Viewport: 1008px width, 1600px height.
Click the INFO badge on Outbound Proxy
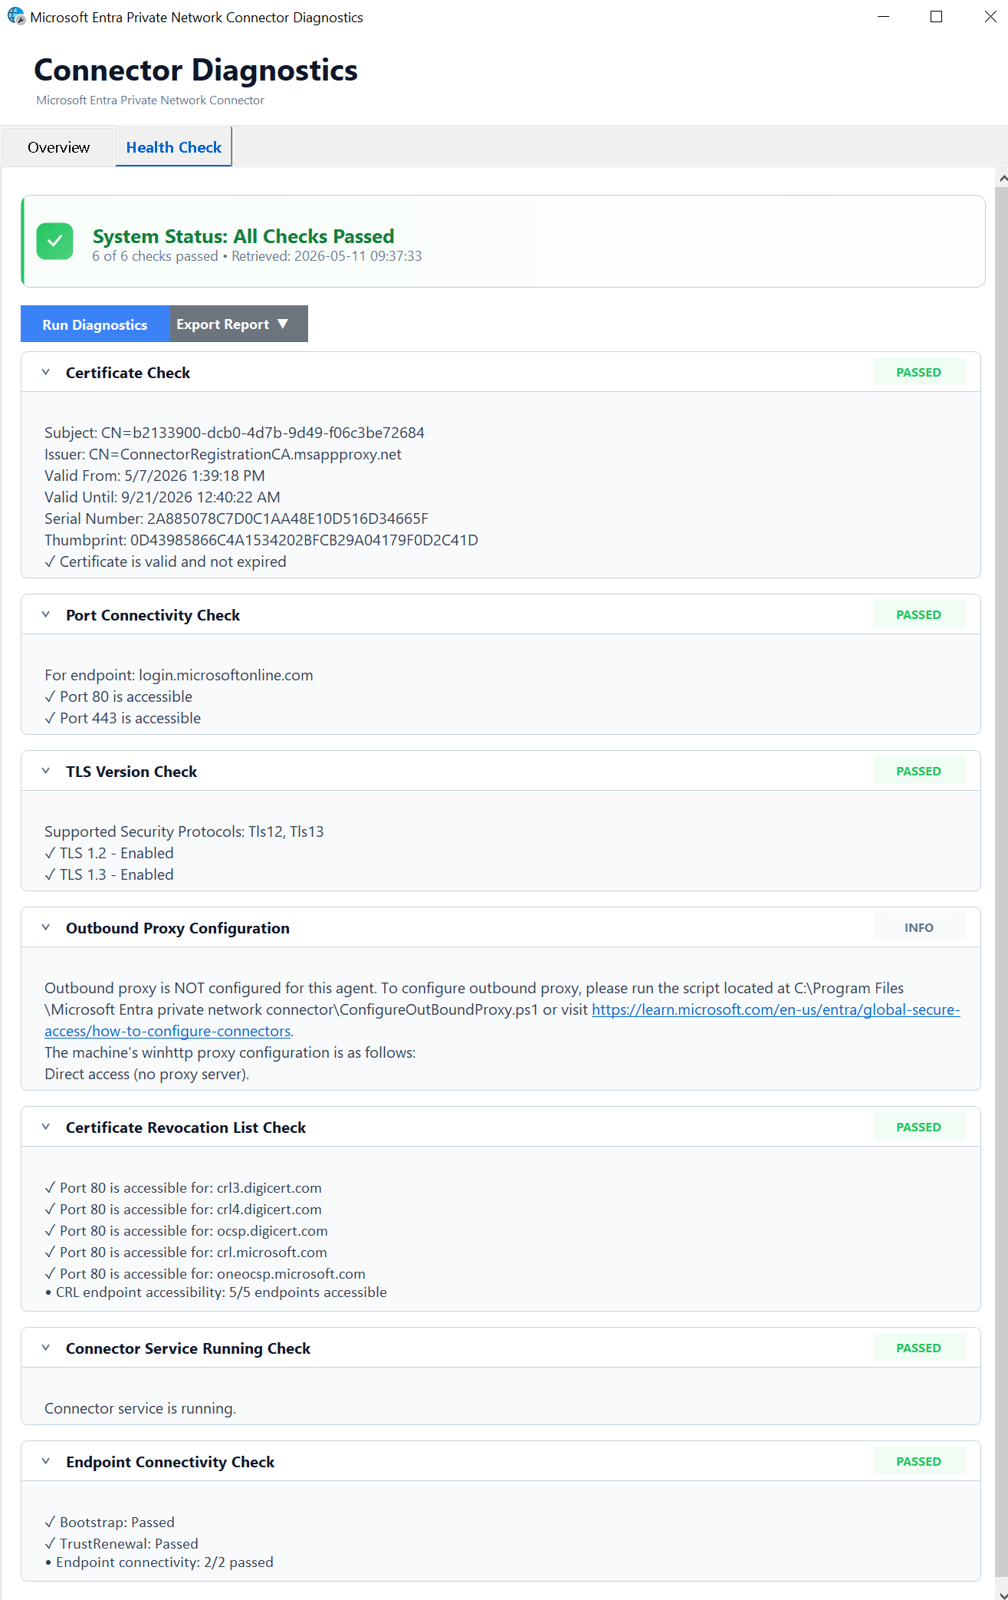[919, 927]
